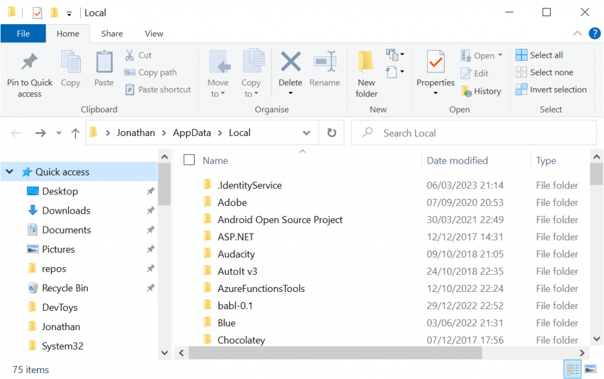Screen dimensions: 604x379
Task: Click the Edit ribbon button
Action: (475, 73)
